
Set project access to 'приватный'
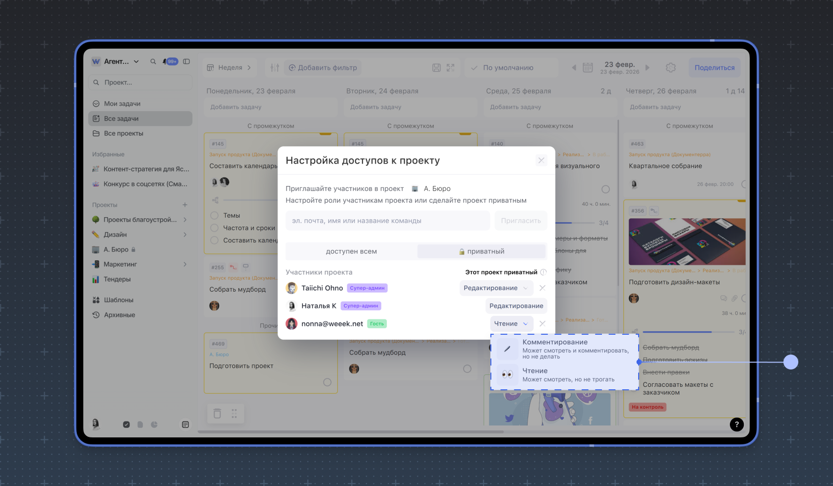pyautogui.click(x=481, y=251)
